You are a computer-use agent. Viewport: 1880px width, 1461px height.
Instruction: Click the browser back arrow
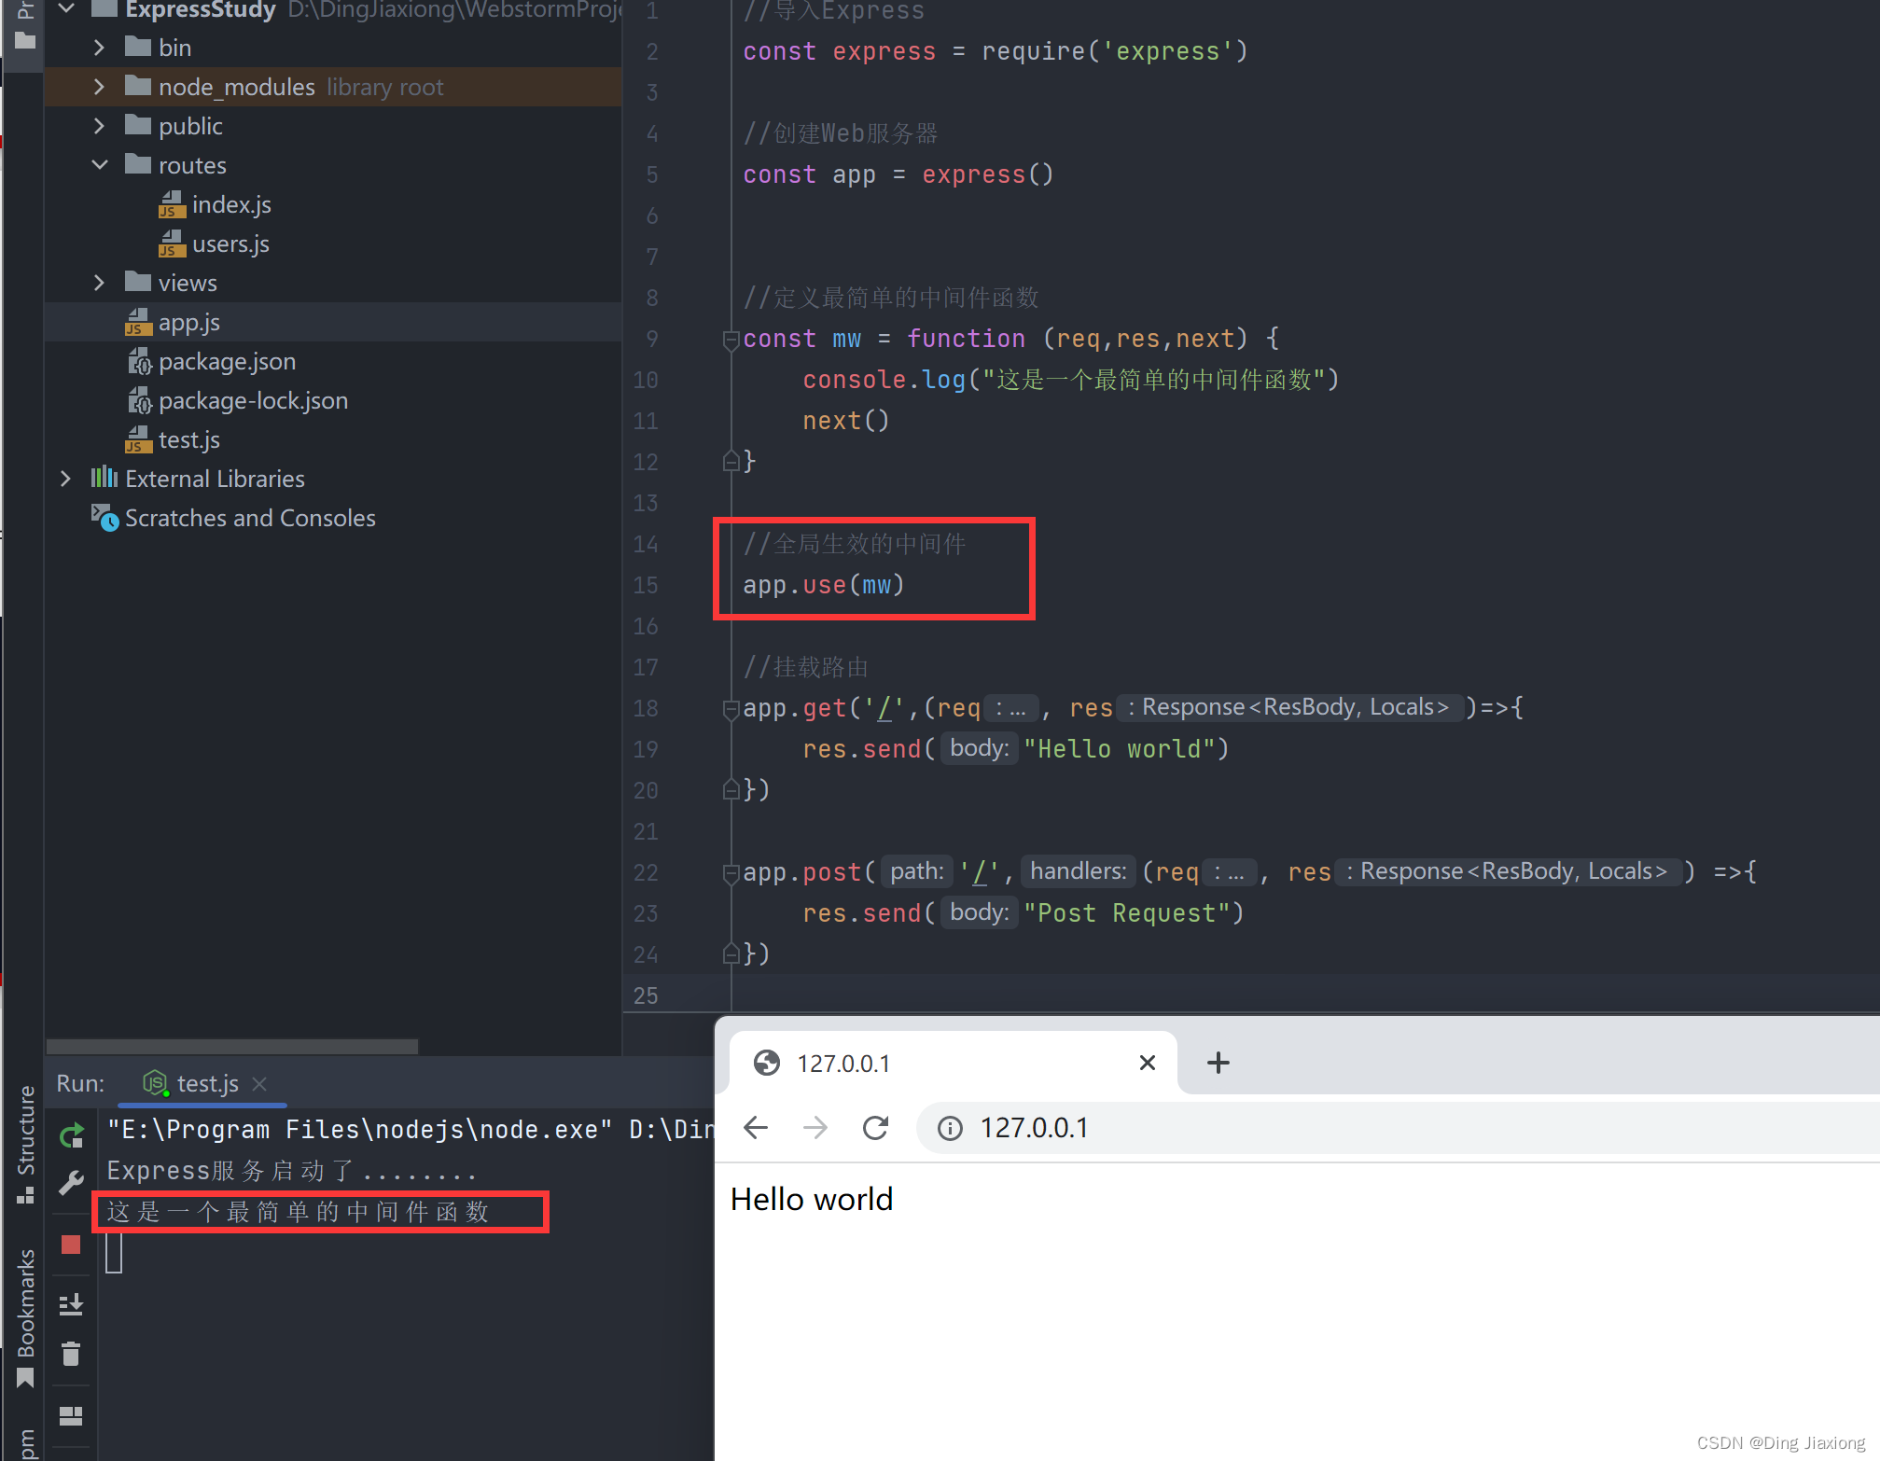tap(756, 1128)
